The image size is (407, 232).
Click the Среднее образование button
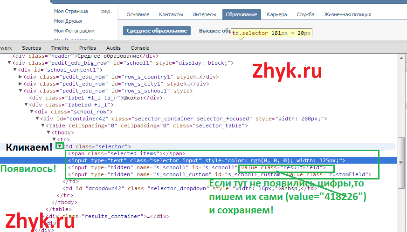(157, 31)
